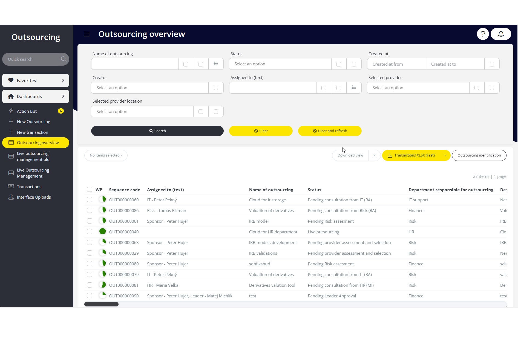Click full green progress icon for OUT000000040
This screenshot has height=345, width=518.
(102, 231)
